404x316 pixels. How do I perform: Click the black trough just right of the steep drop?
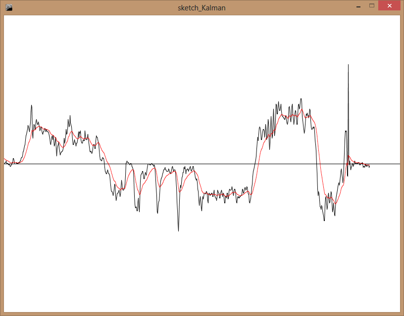tap(324, 220)
